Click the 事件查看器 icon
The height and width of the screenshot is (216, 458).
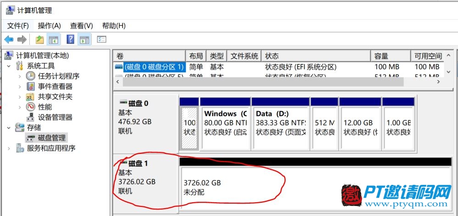(x=30, y=86)
